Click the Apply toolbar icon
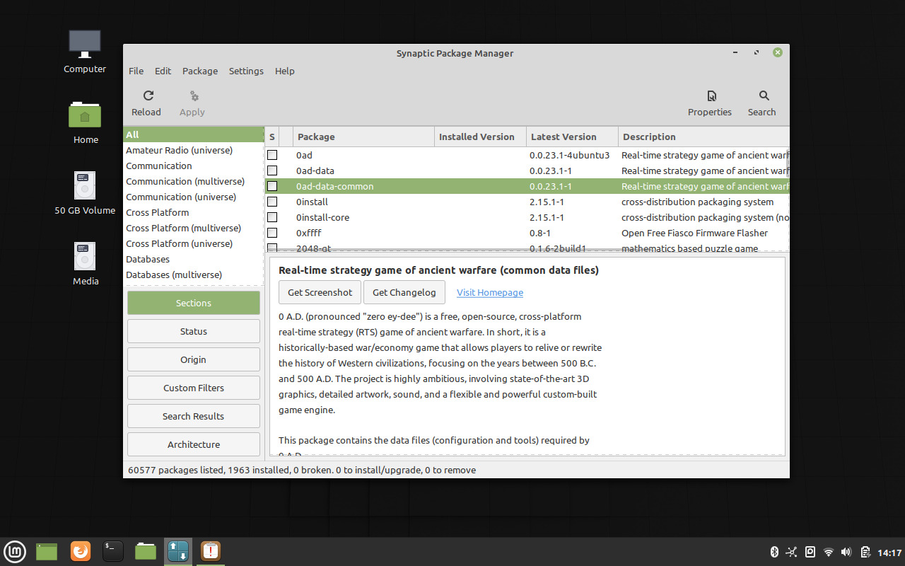905x566 pixels. [x=192, y=101]
